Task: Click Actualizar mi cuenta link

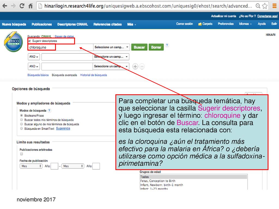Action: 223,16
